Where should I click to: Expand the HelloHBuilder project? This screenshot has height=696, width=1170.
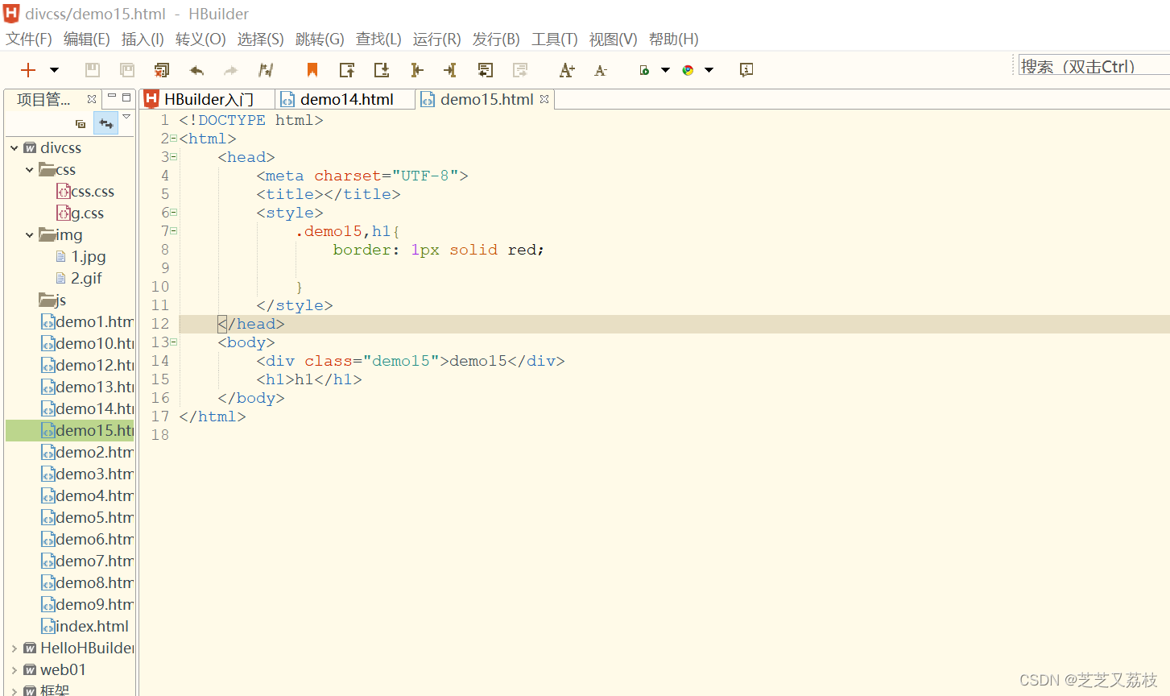point(14,648)
